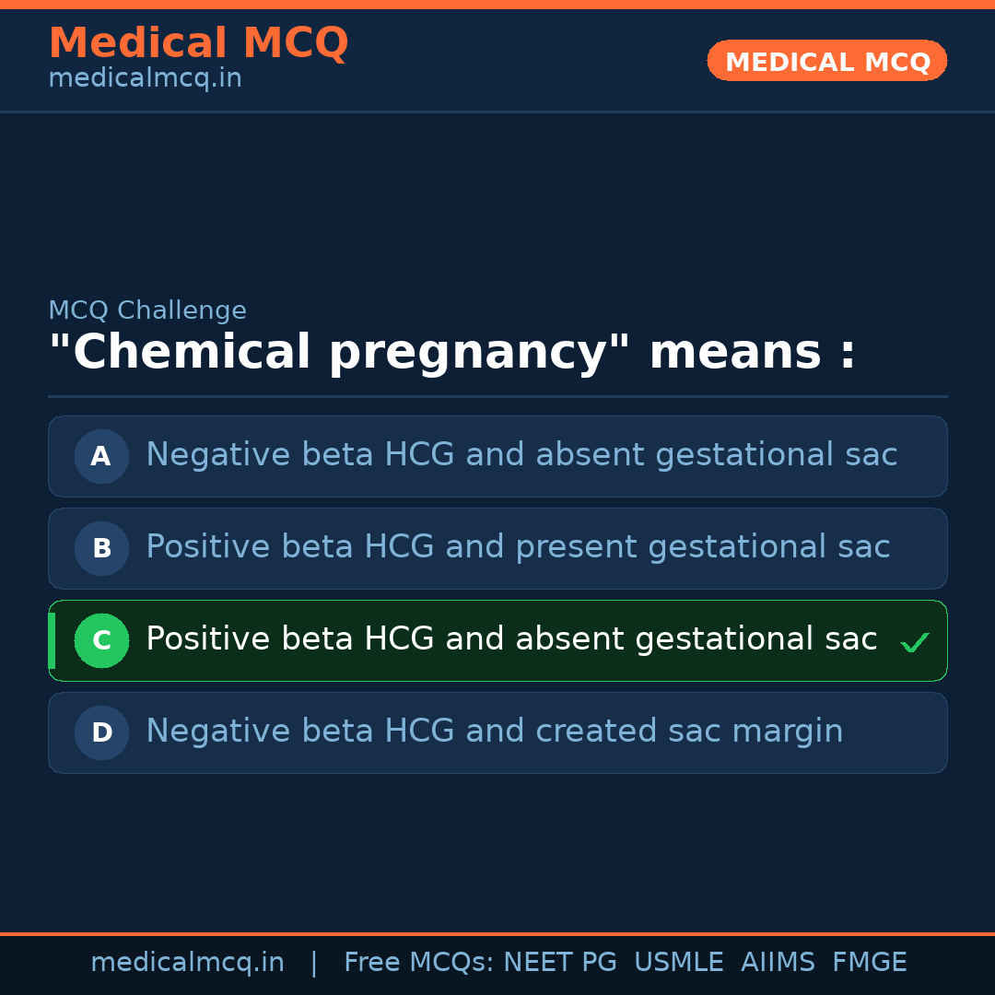Click AIIMS in the footer
This screenshot has height=995, width=995.
tap(778, 963)
